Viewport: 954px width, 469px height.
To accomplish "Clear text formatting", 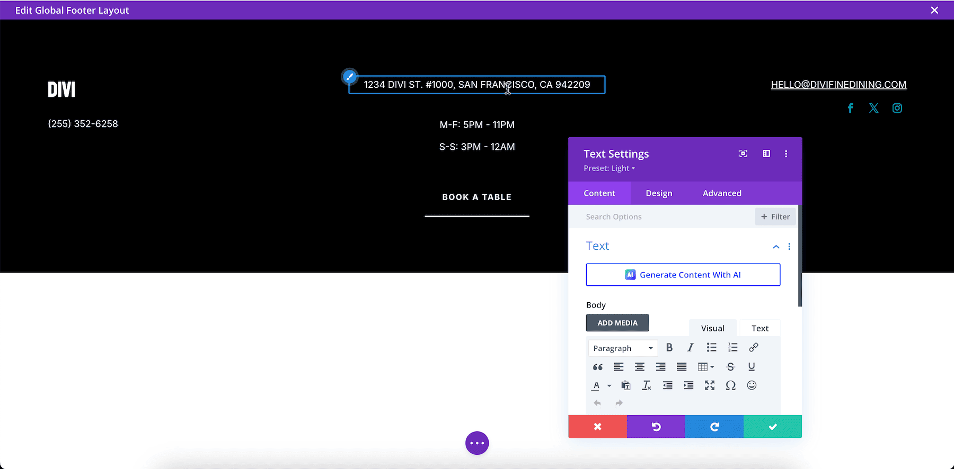I will 647,385.
